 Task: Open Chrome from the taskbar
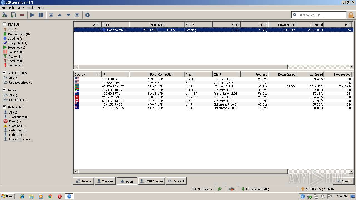[50, 196]
